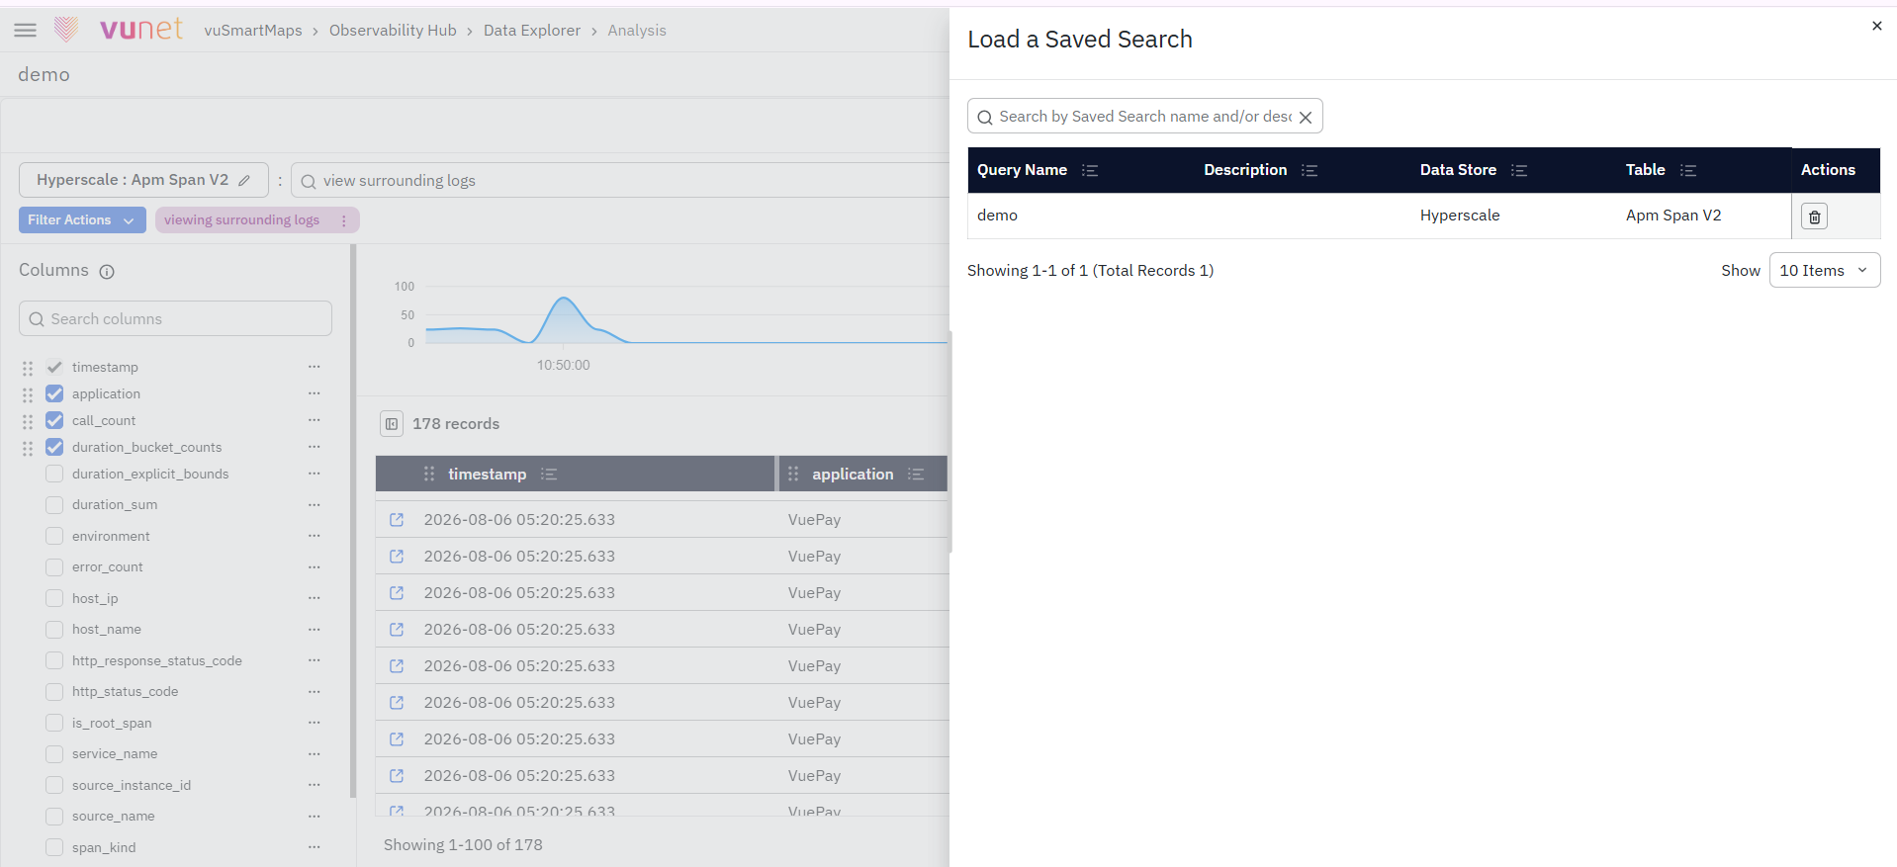This screenshot has width=1897, height=867.
Task: Click the http_response_status_code column name
Action: (x=157, y=661)
